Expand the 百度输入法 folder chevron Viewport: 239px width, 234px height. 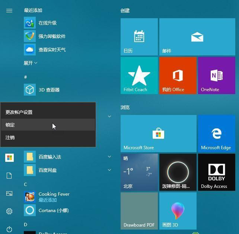click(x=109, y=157)
